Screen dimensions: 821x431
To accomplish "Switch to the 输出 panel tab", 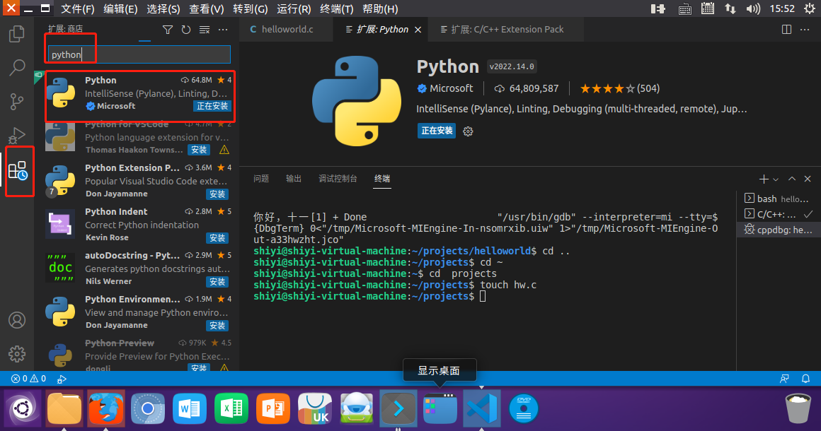I will click(294, 179).
